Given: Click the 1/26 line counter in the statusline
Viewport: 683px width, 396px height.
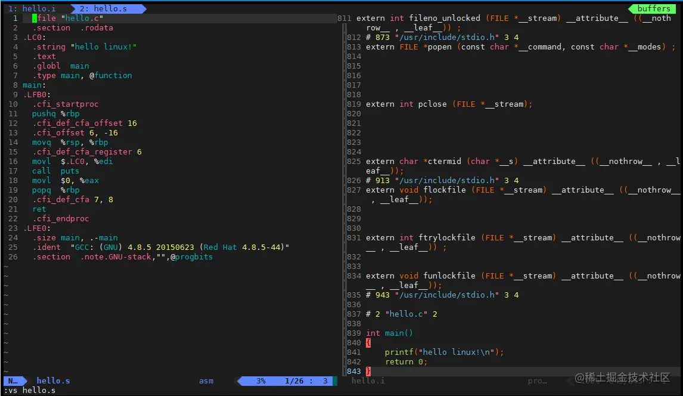Looking at the screenshot, I should click(x=294, y=380).
